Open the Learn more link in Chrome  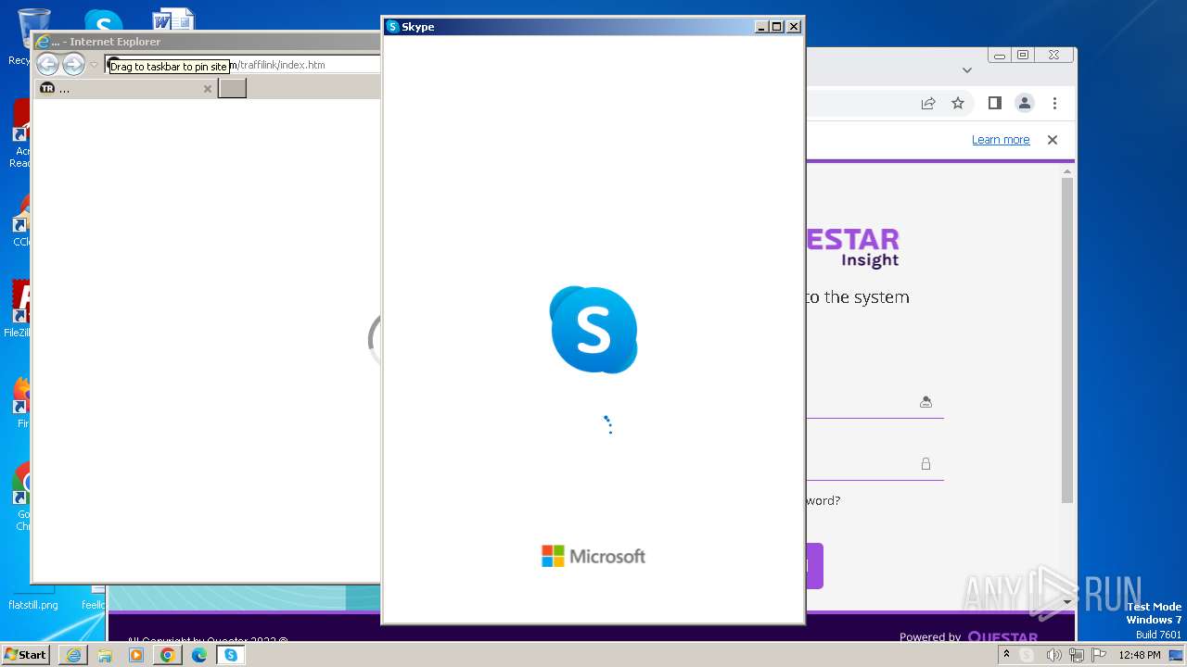[1001, 140]
